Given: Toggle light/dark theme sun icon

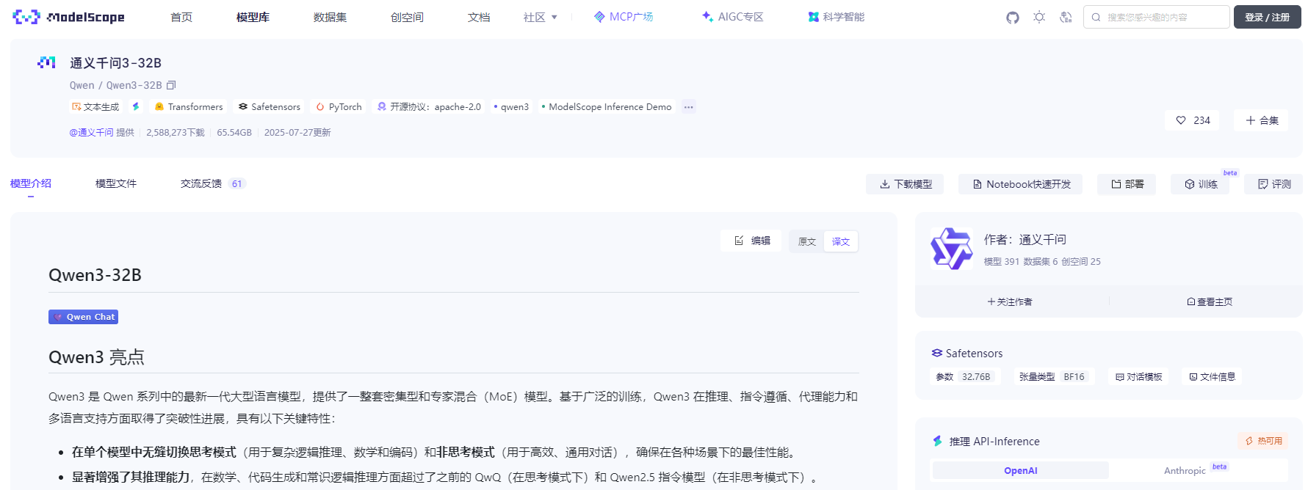Looking at the screenshot, I should pyautogui.click(x=1039, y=17).
